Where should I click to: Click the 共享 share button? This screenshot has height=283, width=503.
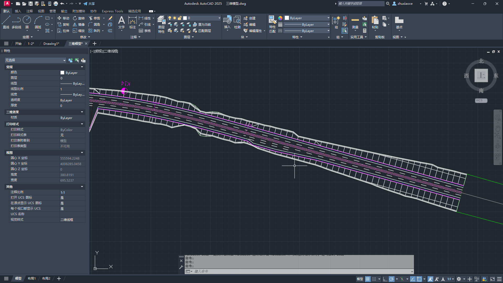coord(89,4)
